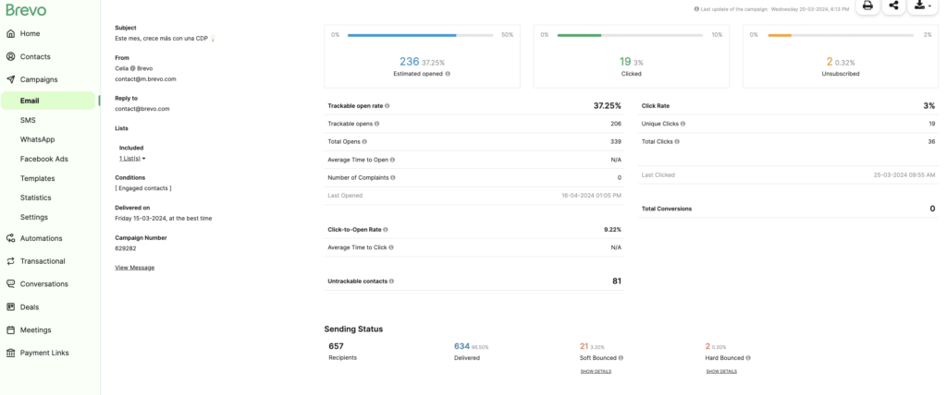Click info icon beside Estimated opened
The height and width of the screenshot is (395, 947).
click(x=448, y=74)
